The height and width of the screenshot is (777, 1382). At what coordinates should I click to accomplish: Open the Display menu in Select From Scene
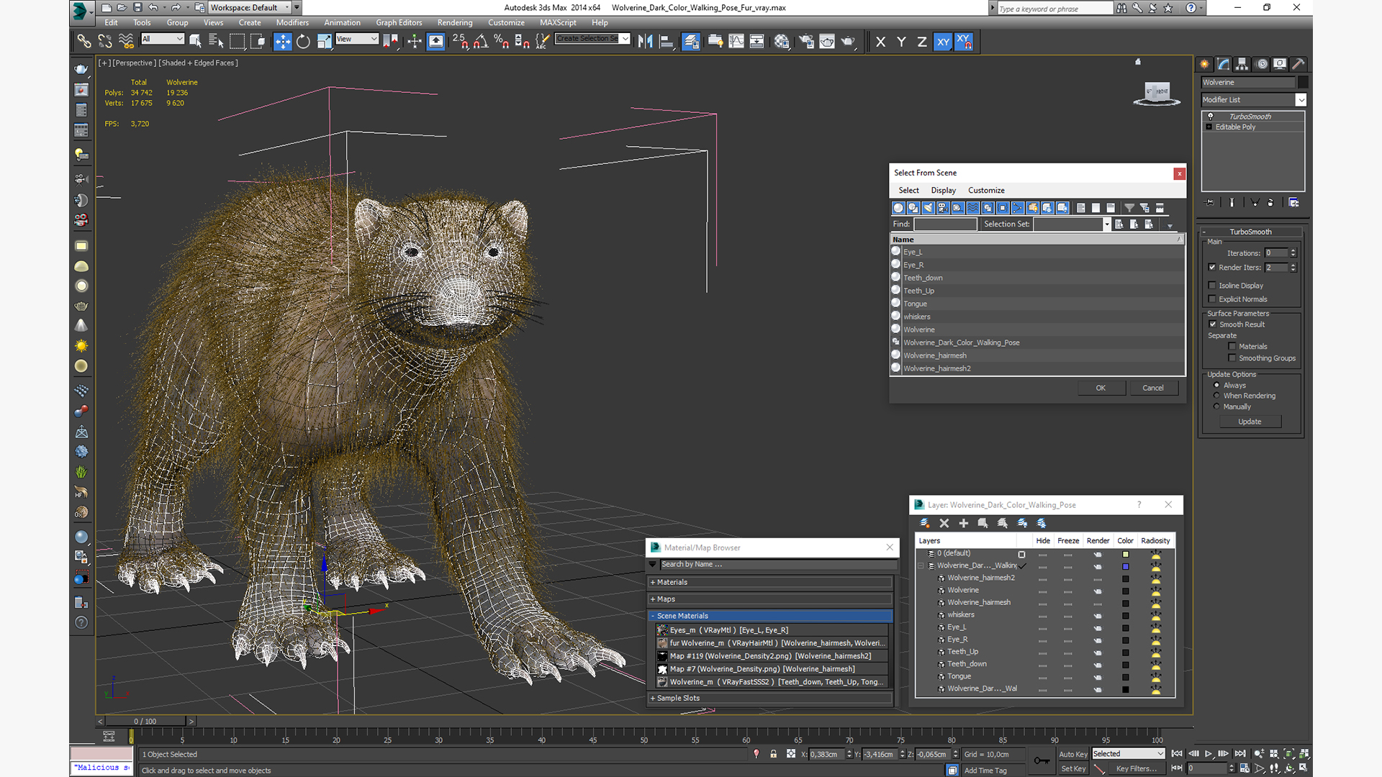943,190
